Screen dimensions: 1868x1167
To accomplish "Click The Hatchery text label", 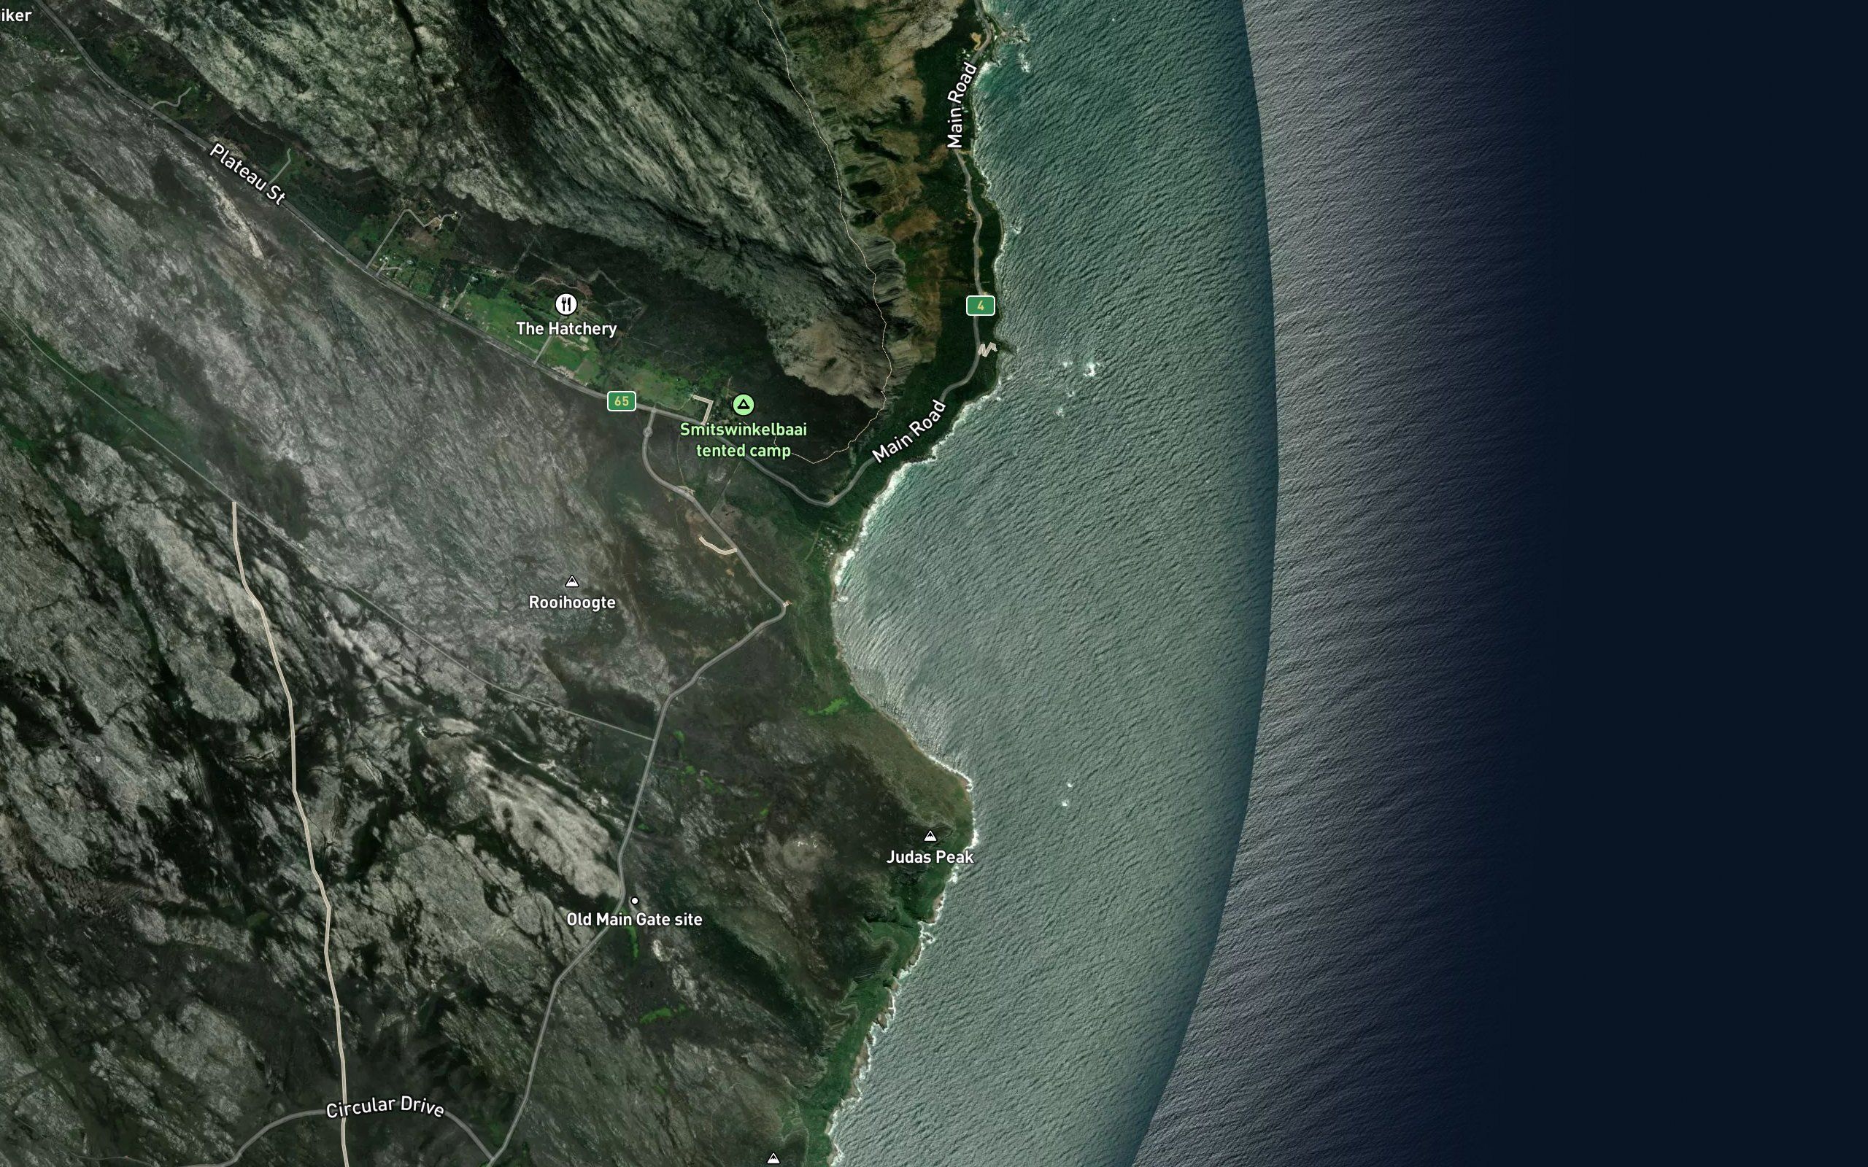I will point(566,329).
